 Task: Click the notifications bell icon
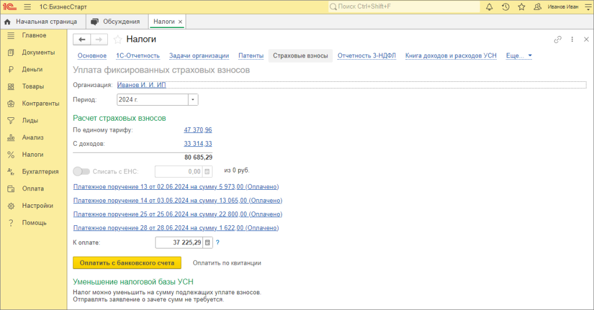click(490, 7)
